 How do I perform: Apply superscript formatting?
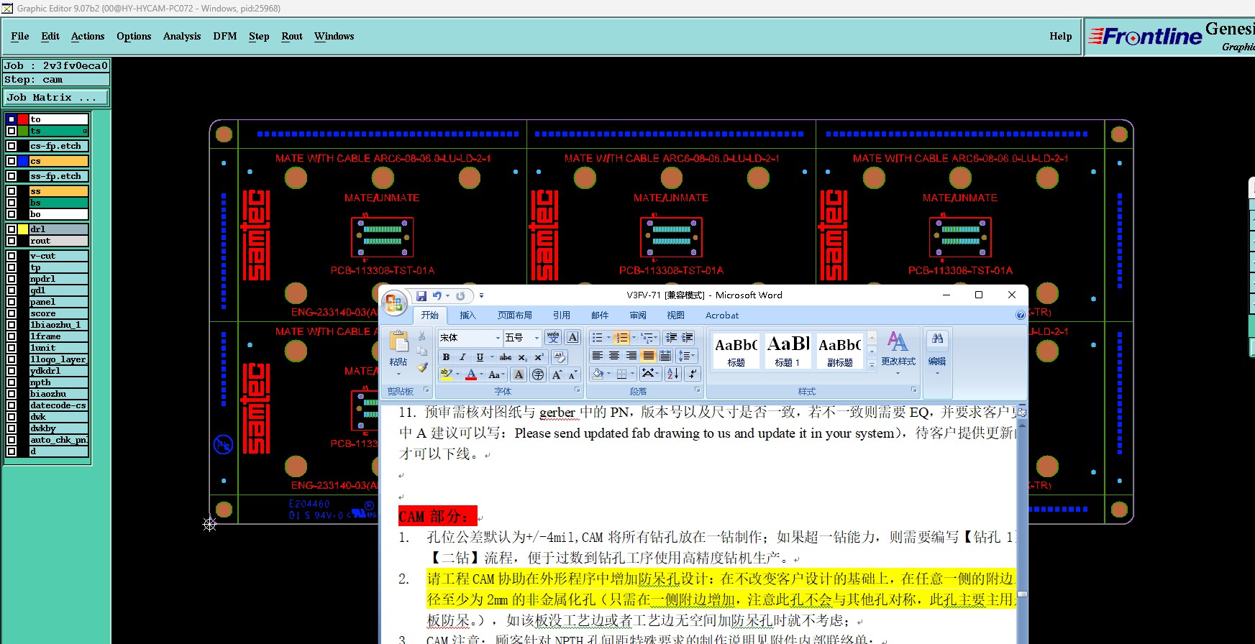(539, 356)
